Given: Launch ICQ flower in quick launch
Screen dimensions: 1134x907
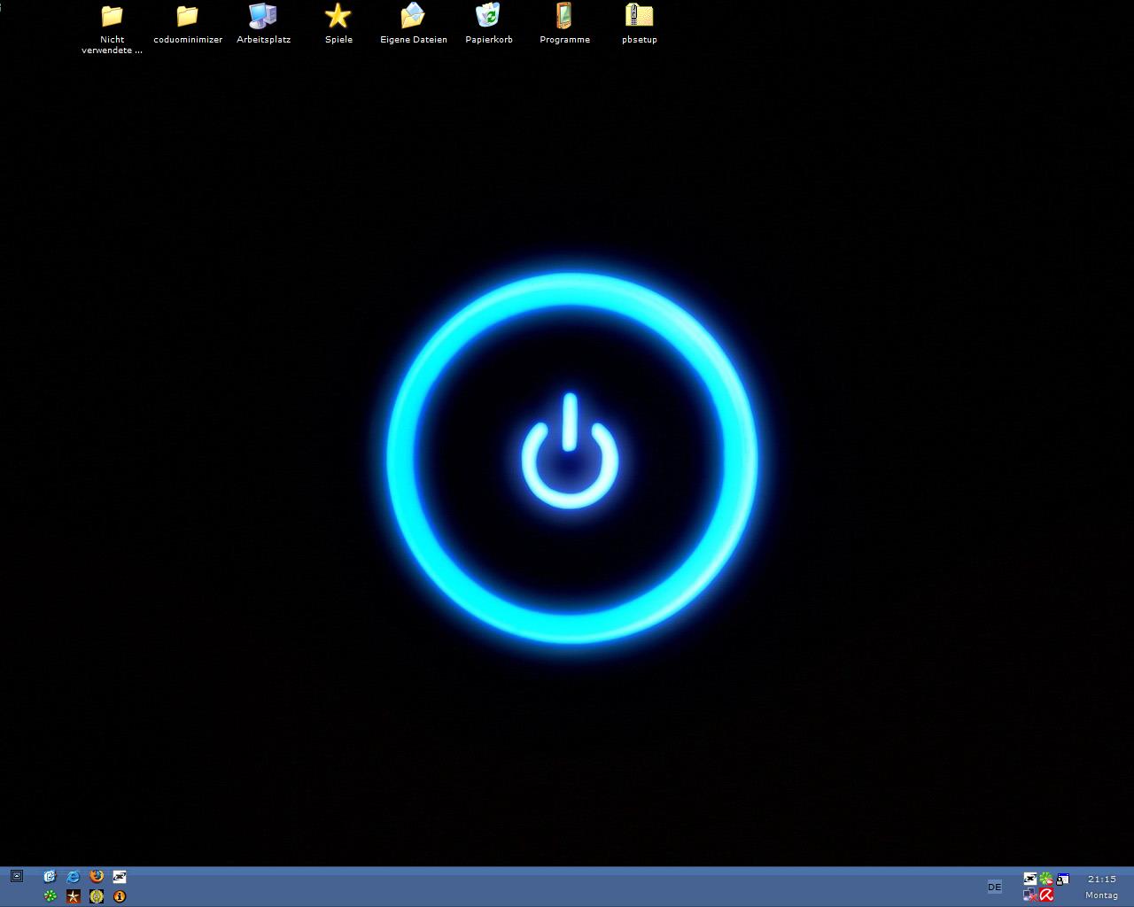Looking at the screenshot, I should (50, 896).
